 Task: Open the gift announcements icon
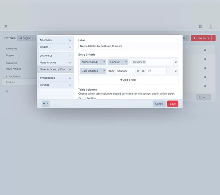coord(200,26)
